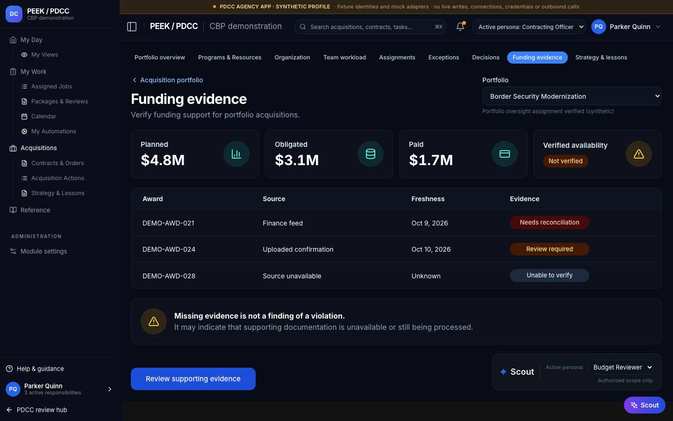Open the Strategy & lessons tab
673x421 pixels.
[601, 58]
